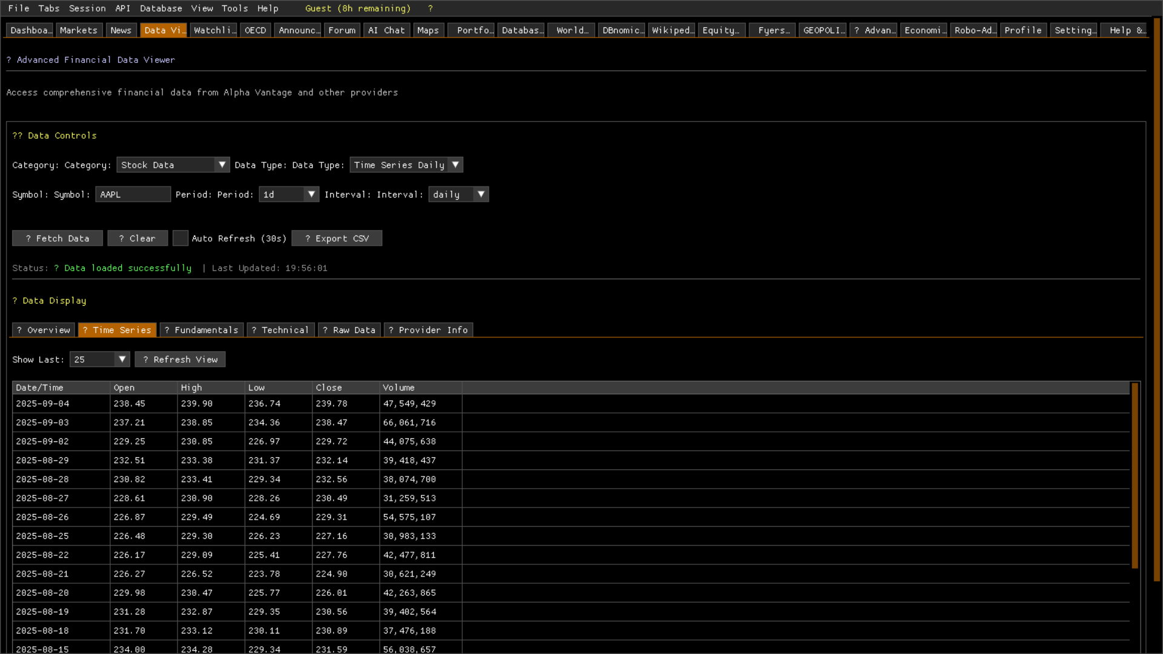The height and width of the screenshot is (654, 1163).
Task: Switch to the Fundamentals data tab
Action: (202, 330)
